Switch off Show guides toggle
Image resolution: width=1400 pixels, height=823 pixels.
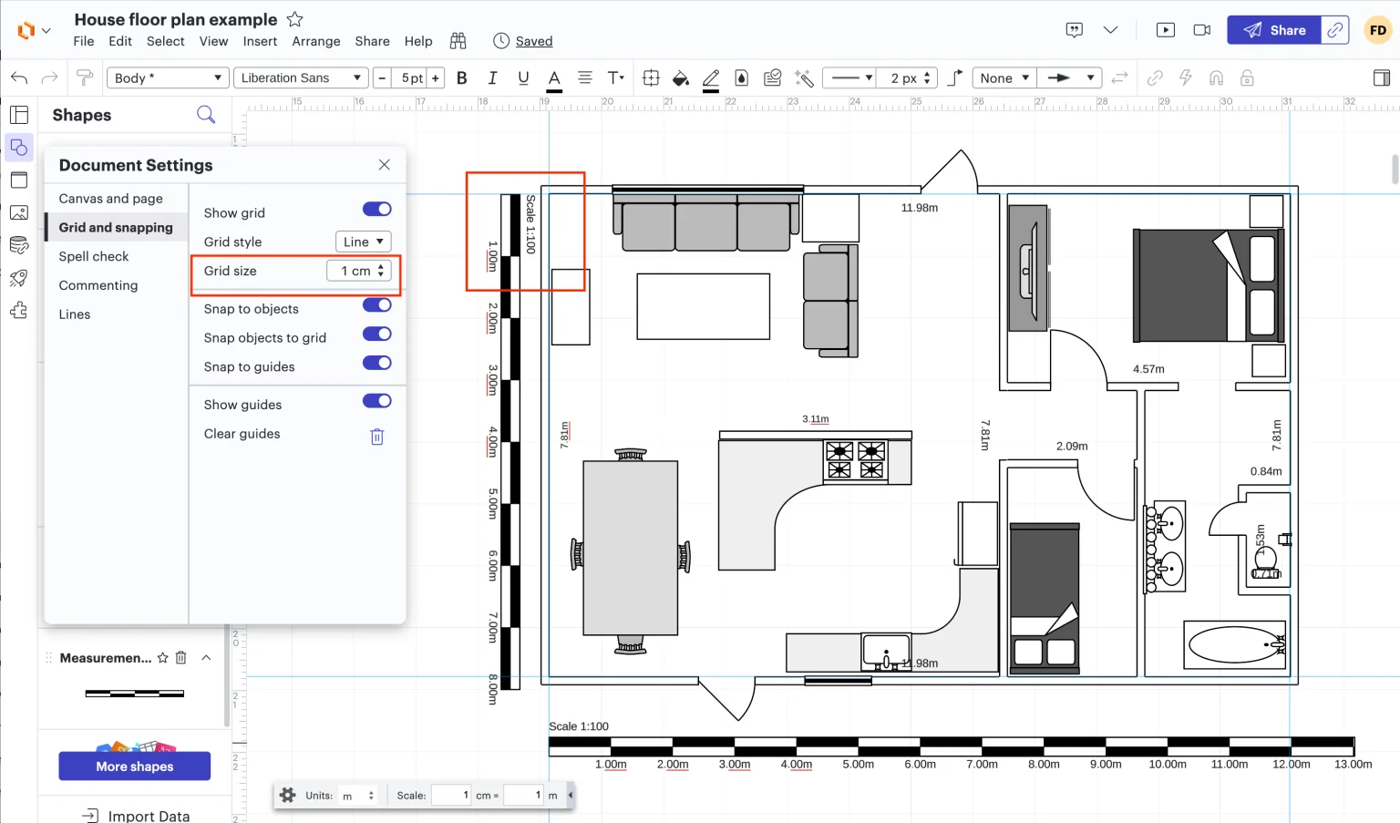point(377,401)
